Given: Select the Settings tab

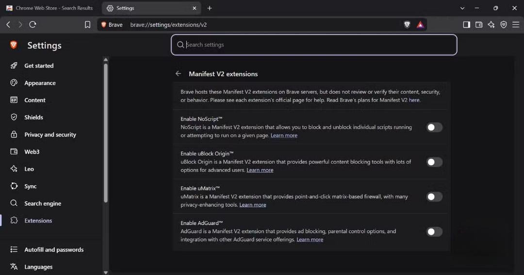Looking at the screenshot, I should tap(151, 8).
